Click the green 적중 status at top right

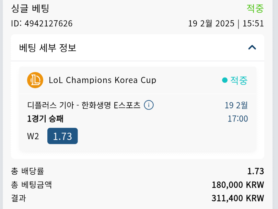click(255, 8)
